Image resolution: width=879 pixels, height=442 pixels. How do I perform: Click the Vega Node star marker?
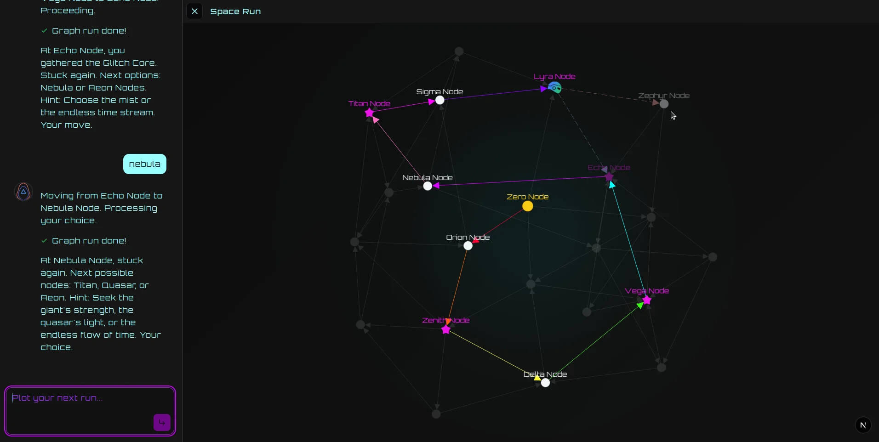coord(647,300)
